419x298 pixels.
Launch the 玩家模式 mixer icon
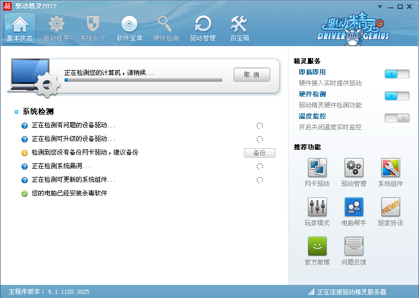point(317,207)
